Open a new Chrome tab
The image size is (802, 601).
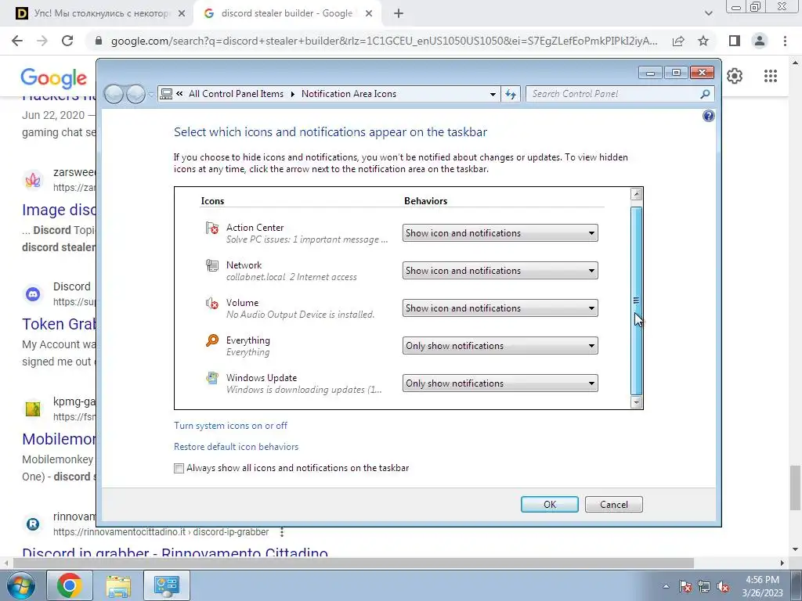399,13
